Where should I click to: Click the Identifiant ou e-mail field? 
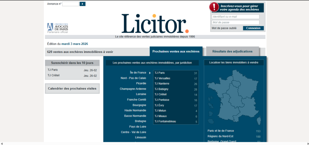[235, 17]
